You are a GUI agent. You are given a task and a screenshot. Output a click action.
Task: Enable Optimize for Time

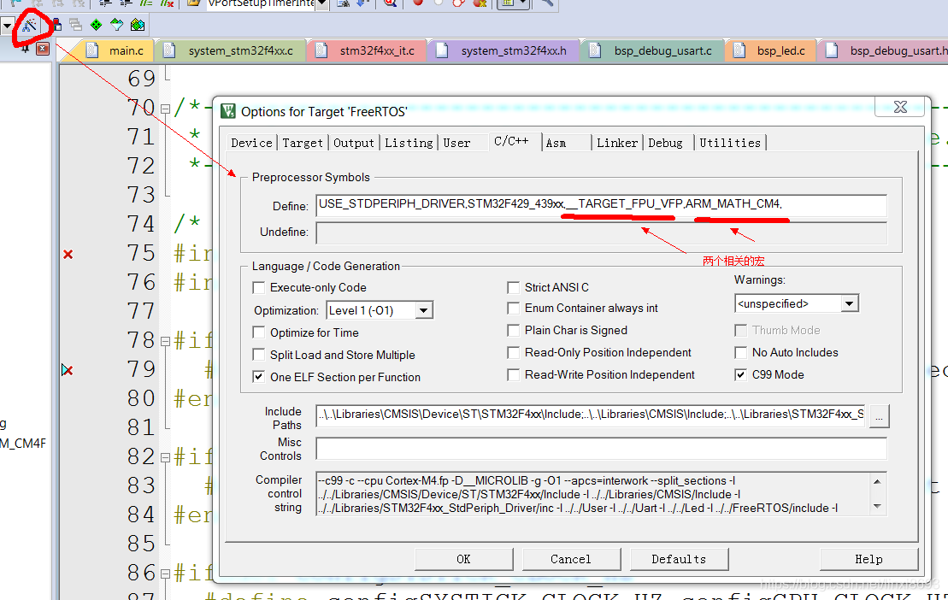(259, 332)
